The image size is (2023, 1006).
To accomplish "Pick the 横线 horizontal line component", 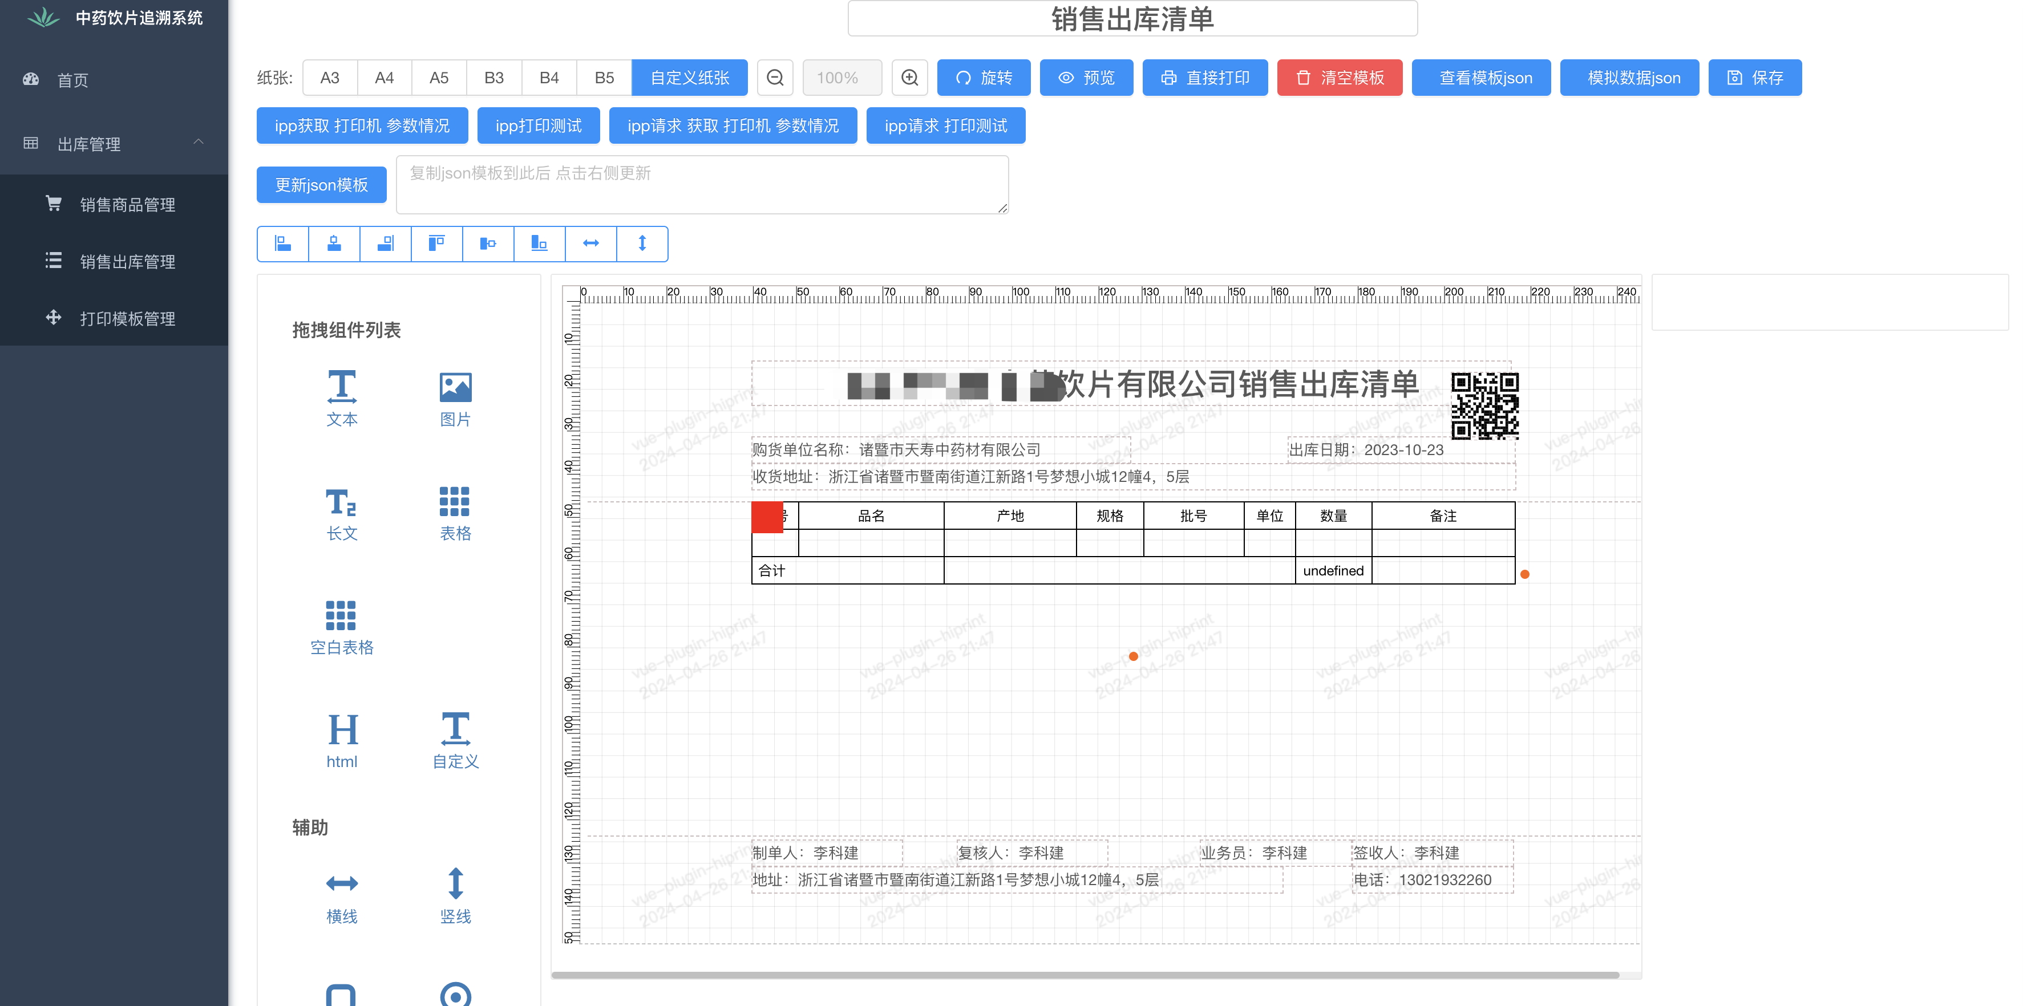I will point(342,896).
